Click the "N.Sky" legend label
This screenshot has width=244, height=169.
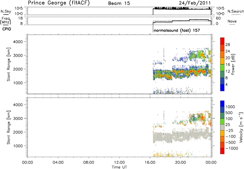[6, 11]
